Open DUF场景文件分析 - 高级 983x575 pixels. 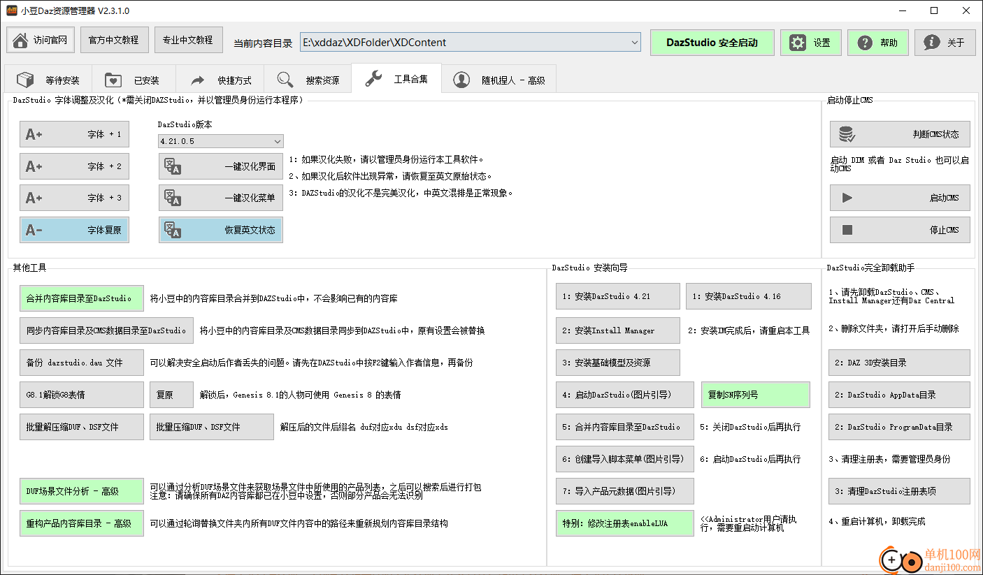click(x=82, y=491)
